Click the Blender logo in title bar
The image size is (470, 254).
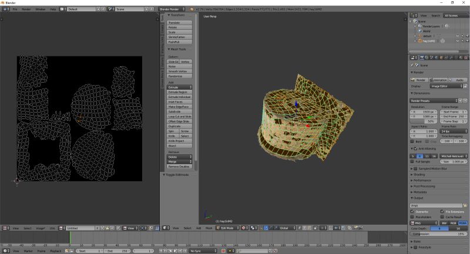(2, 2)
